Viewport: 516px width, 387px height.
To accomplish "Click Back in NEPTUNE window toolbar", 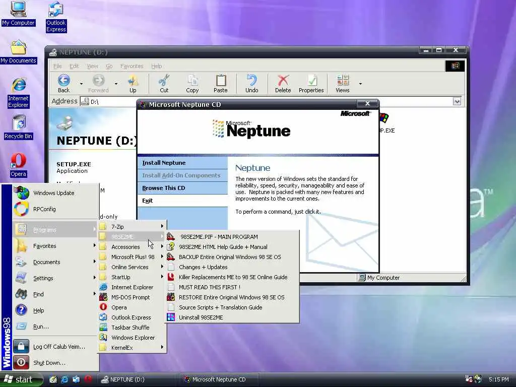I will (x=64, y=83).
